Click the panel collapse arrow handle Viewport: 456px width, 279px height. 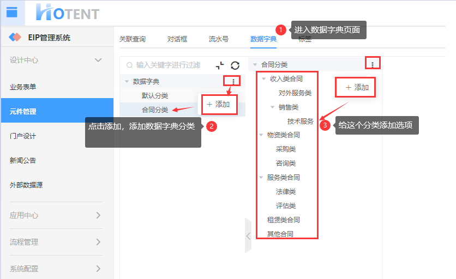tap(248, 236)
